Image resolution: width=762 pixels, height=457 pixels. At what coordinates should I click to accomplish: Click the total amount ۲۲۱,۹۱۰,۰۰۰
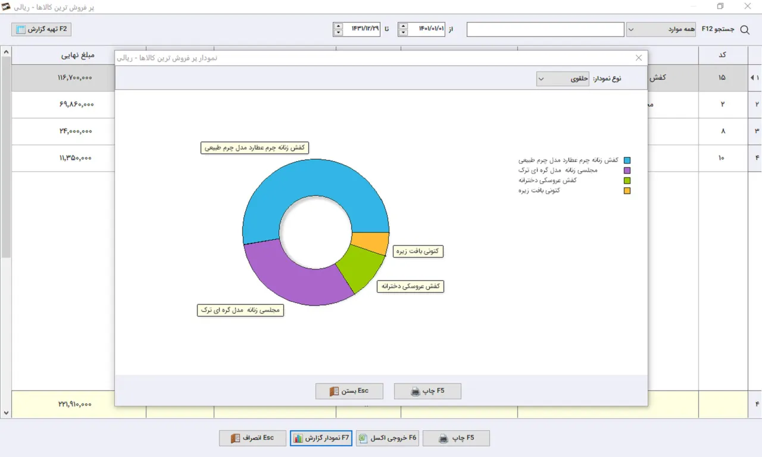[x=75, y=404]
